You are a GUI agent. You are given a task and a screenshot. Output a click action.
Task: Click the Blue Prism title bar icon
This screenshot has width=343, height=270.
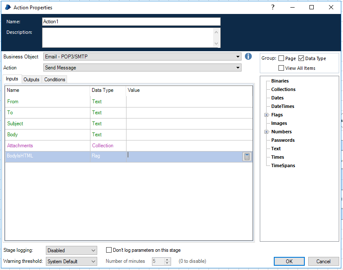(8, 8)
